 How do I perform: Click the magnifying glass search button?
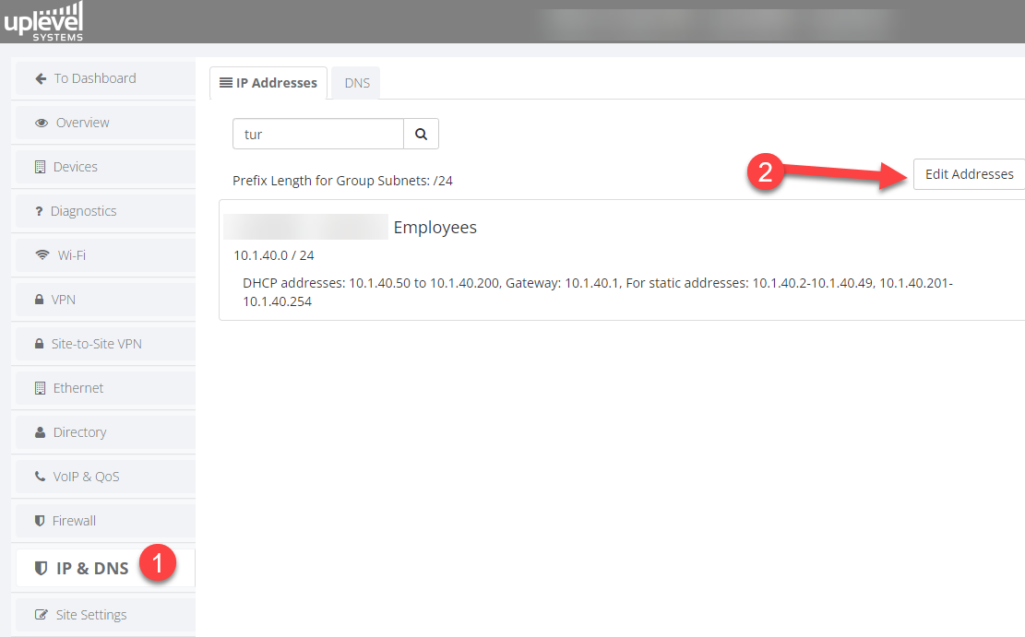421,134
